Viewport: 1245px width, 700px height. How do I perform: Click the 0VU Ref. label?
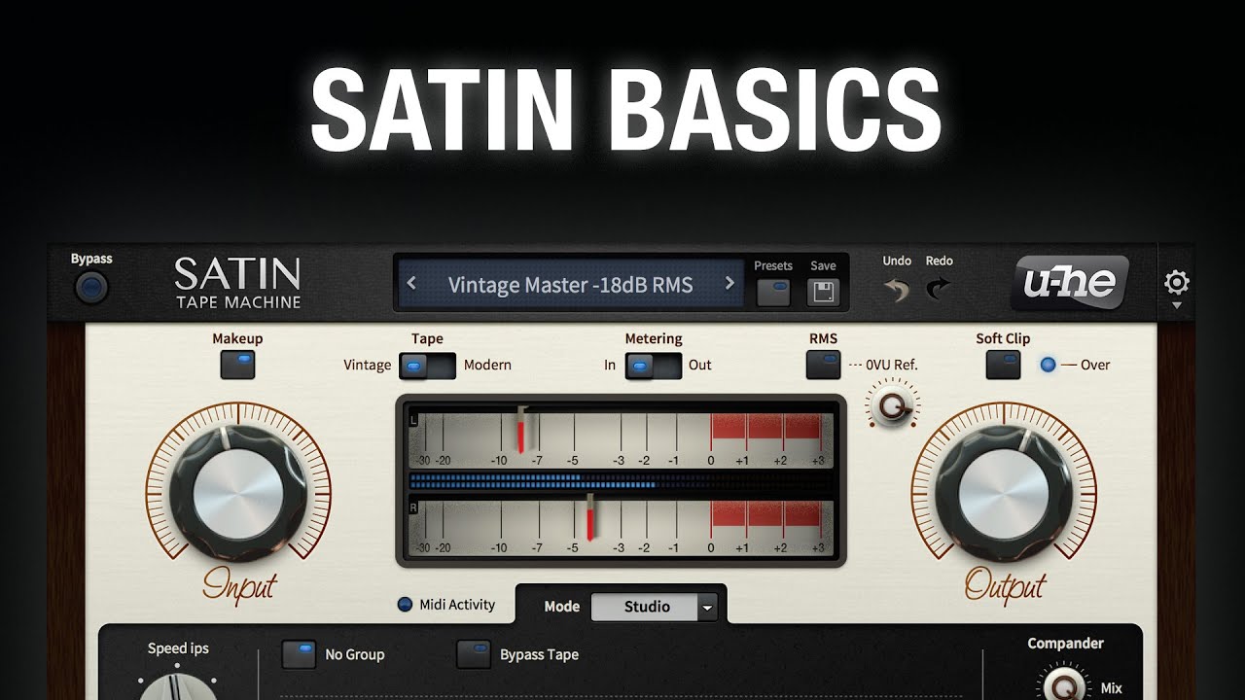(892, 366)
